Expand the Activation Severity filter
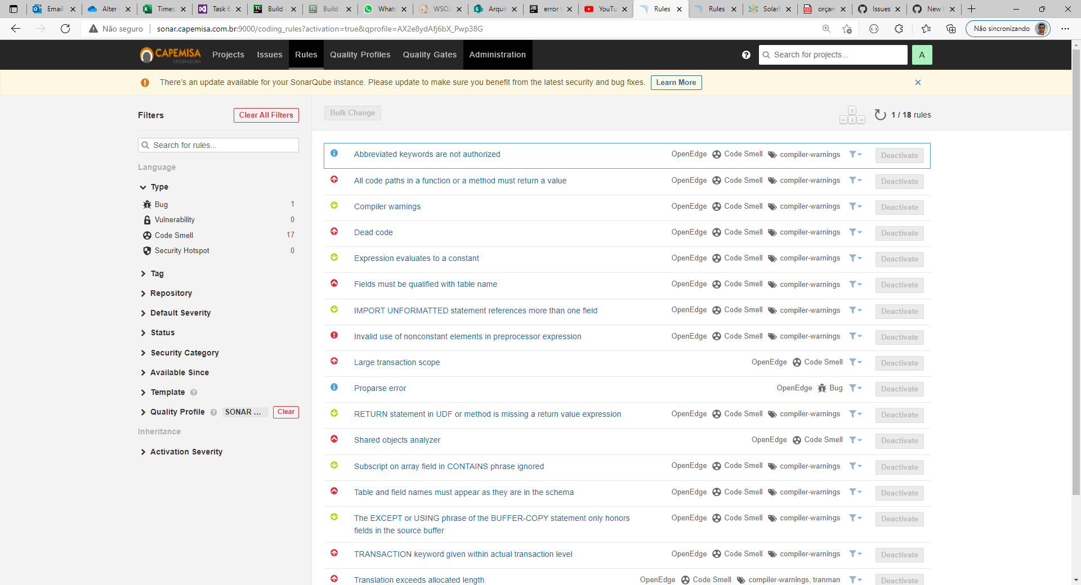 click(x=186, y=451)
